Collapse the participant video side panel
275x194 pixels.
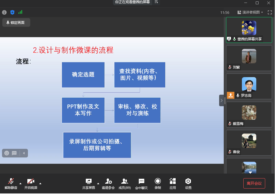[221, 100]
